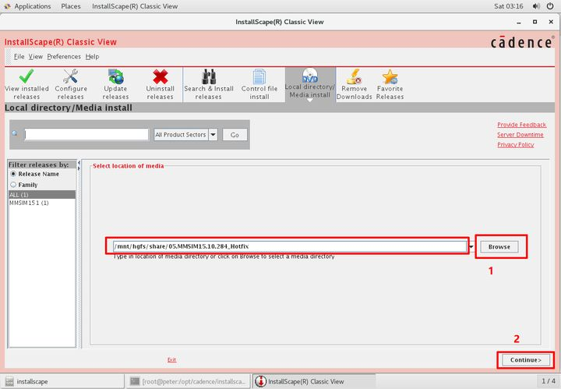Switch to InstallScape(R) Classic View taskbar item
This screenshot has width=561, height=389.
314,381
